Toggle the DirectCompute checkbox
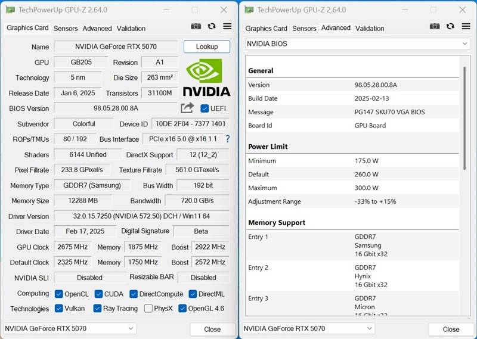Screen dimensions: 477x339 pyautogui.click(x=134, y=294)
